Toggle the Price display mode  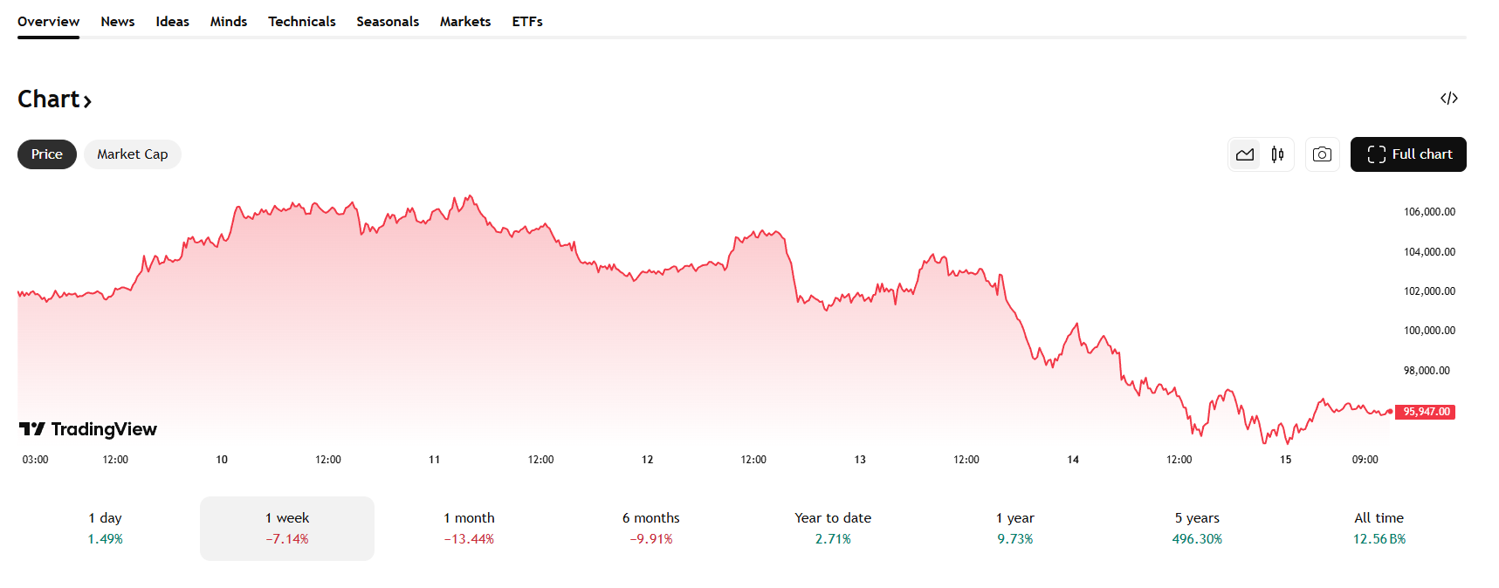(46, 154)
